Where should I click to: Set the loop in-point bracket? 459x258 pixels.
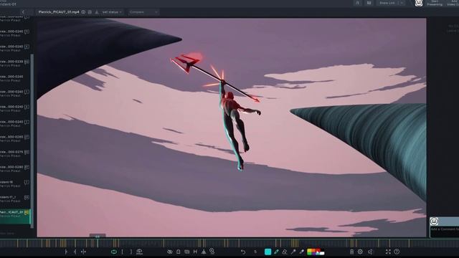coord(123,252)
